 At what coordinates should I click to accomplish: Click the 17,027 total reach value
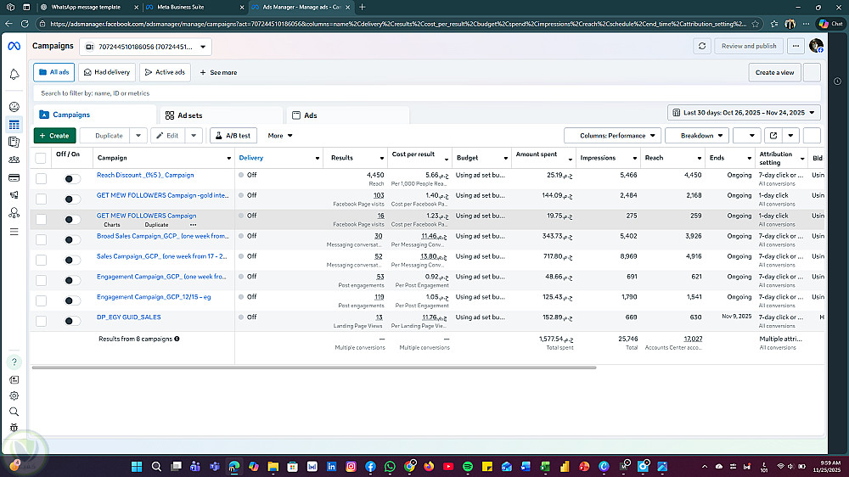click(693, 339)
